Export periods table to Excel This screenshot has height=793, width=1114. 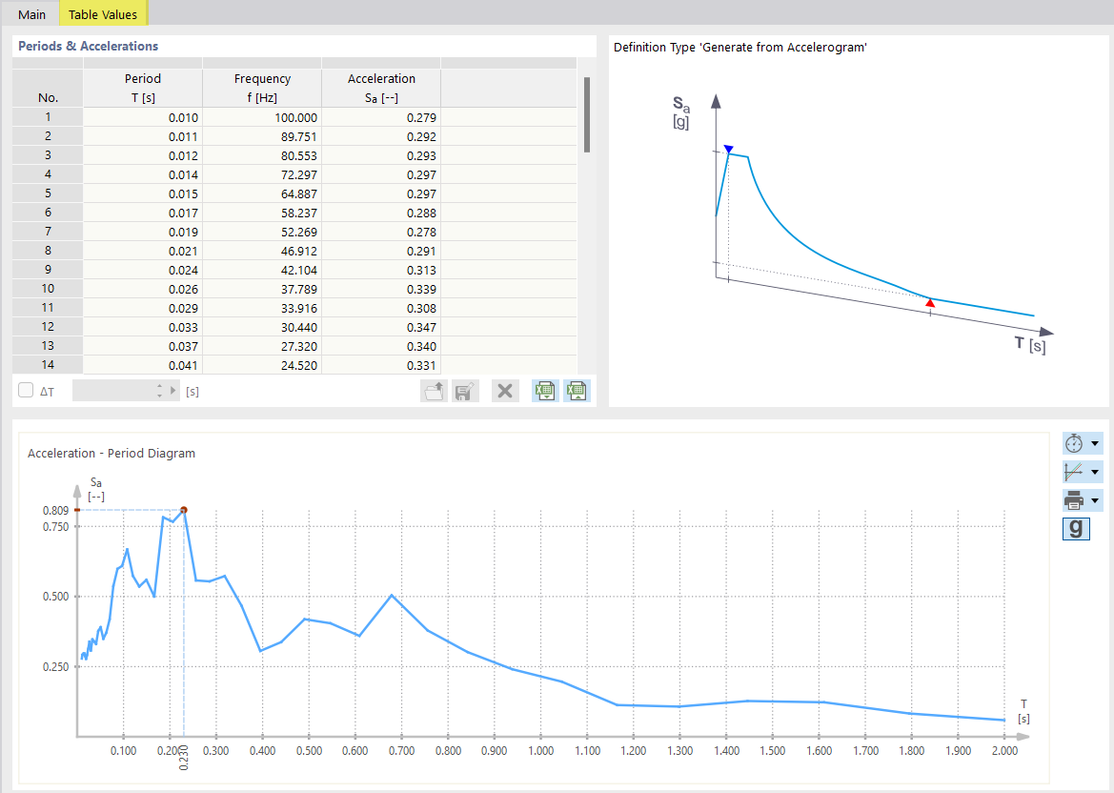pos(544,390)
